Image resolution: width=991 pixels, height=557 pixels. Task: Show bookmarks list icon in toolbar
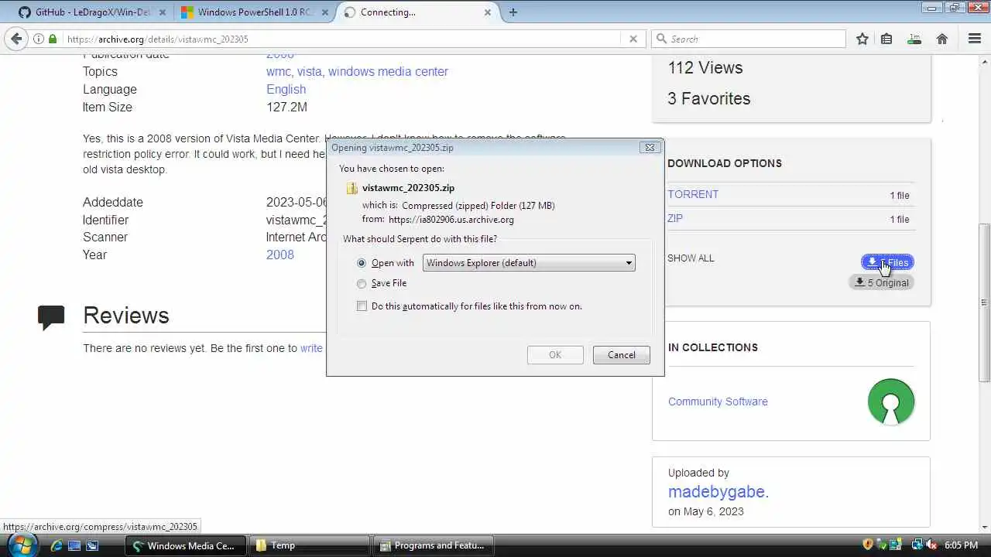886,39
